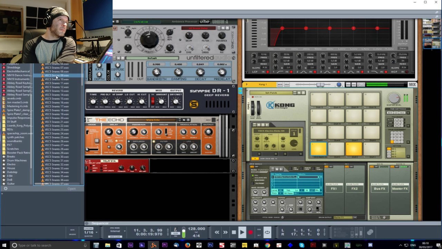The height and width of the screenshot is (249, 442).
Task: Adjust the Kong 1 channel level fader
Action: (320, 85)
